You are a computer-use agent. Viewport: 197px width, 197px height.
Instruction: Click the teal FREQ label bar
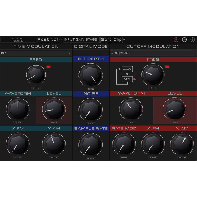click(36, 60)
